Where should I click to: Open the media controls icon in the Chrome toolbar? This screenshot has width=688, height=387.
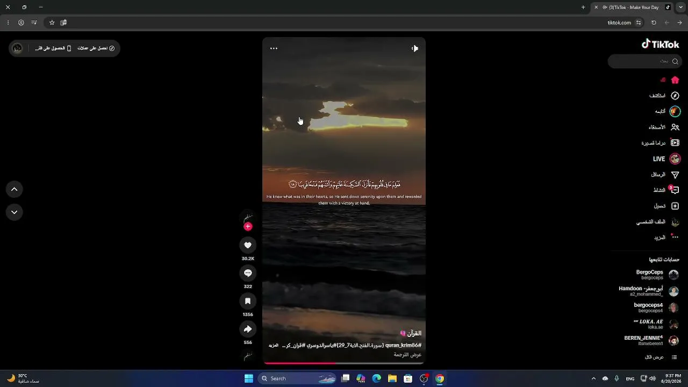coord(34,23)
